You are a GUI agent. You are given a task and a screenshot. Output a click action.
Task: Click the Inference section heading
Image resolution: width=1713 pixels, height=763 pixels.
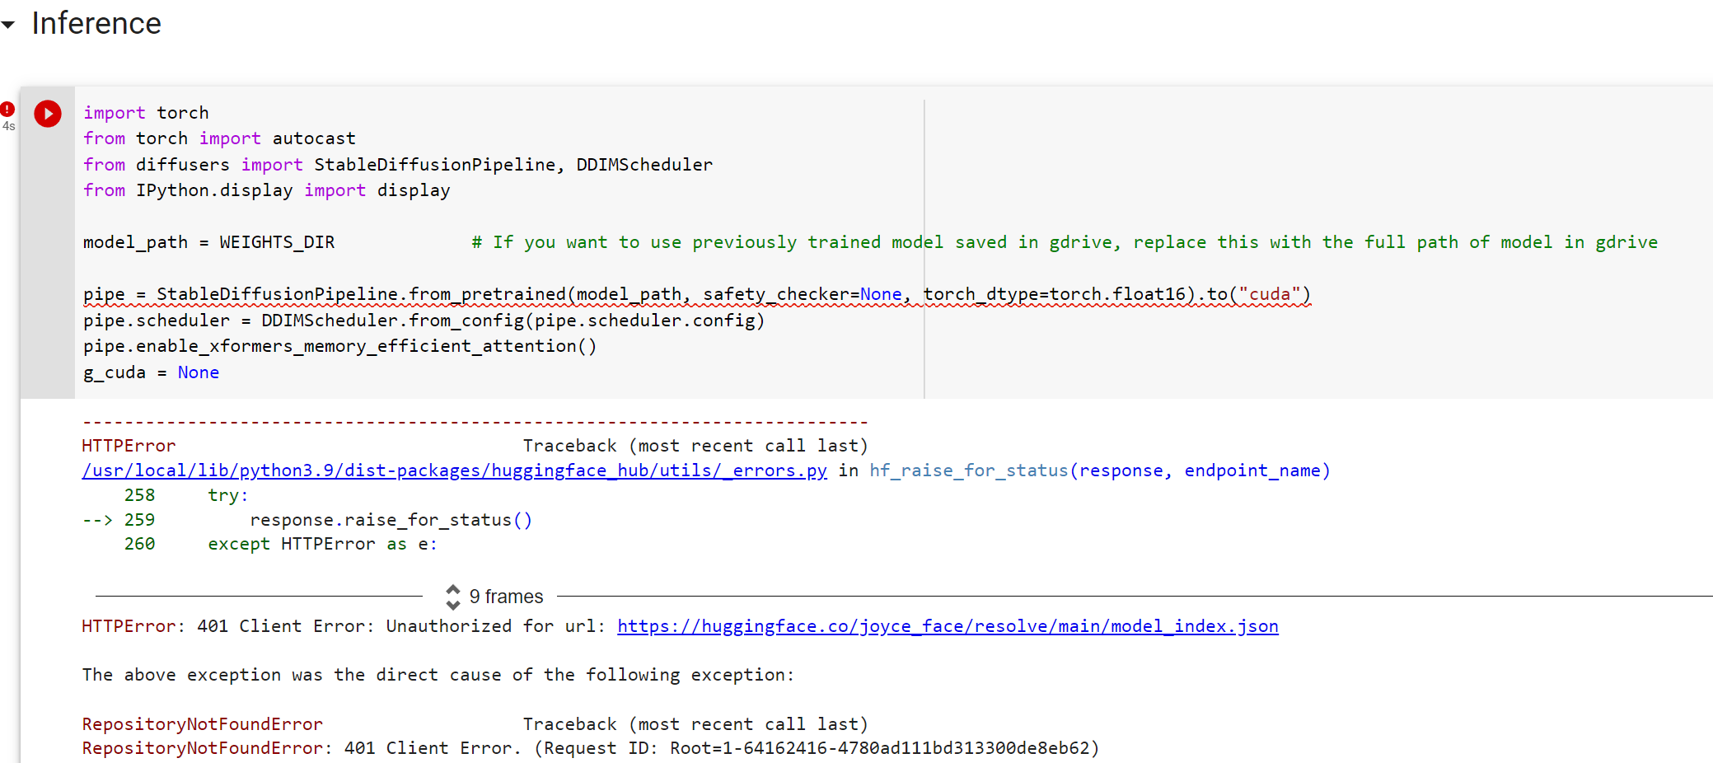(x=96, y=23)
